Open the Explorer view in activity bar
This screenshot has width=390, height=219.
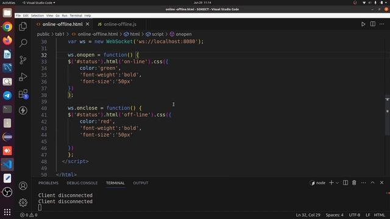23,26
